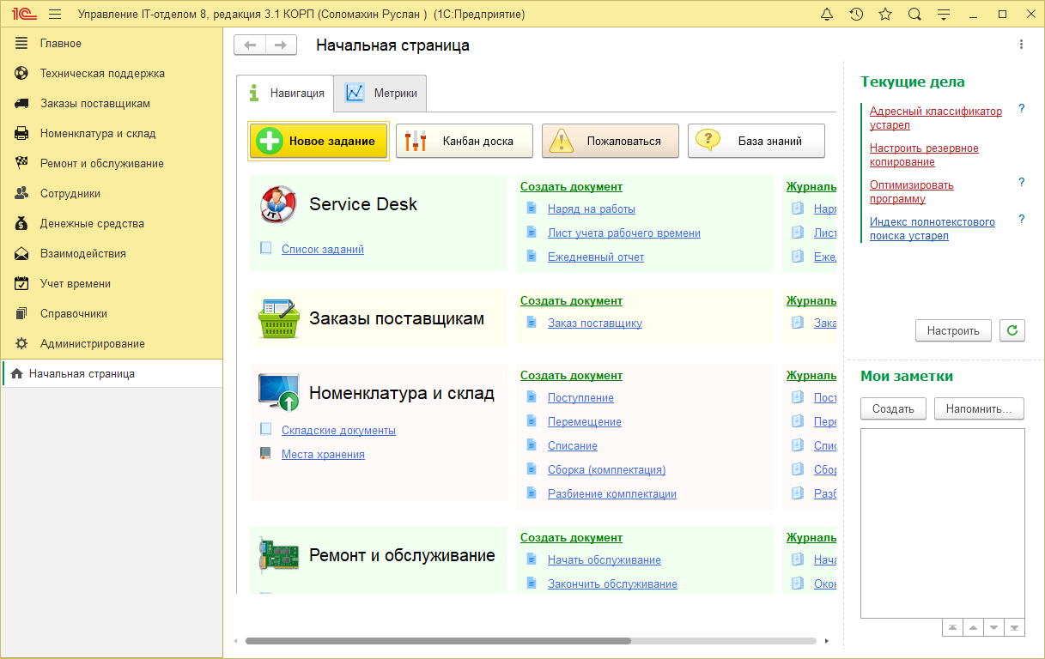
Task: Click the Заказы поставщикам basket icon
Action: 278,319
